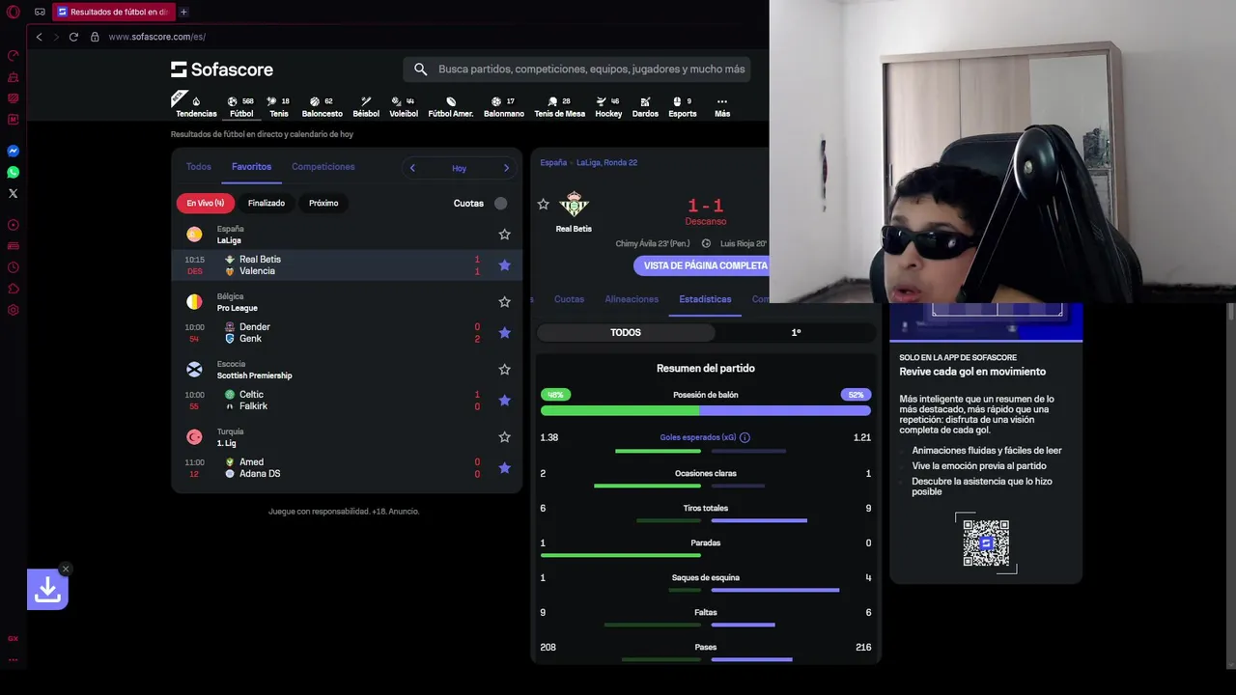
Task: Open WhatsApp in Opera sidebar
Action: [x=14, y=173]
